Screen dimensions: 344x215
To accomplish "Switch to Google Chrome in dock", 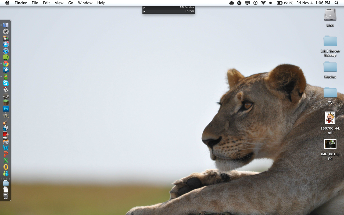I will point(6,64).
